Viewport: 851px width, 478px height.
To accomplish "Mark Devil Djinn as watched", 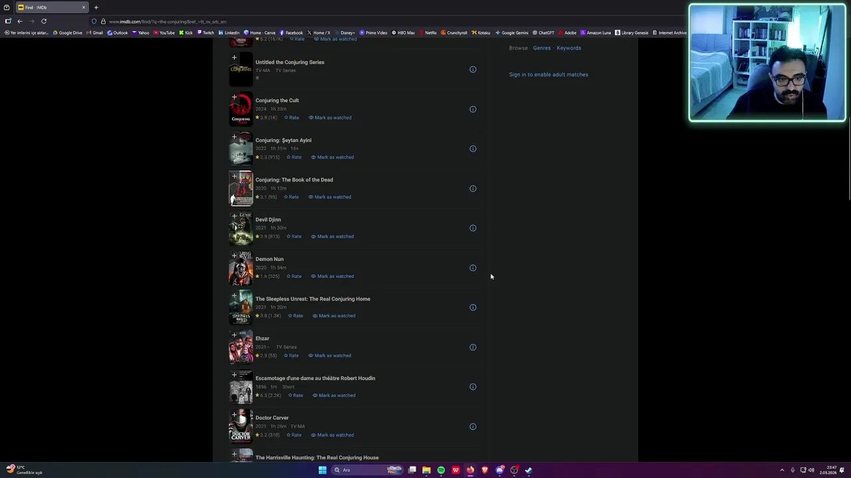I will click(332, 236).
